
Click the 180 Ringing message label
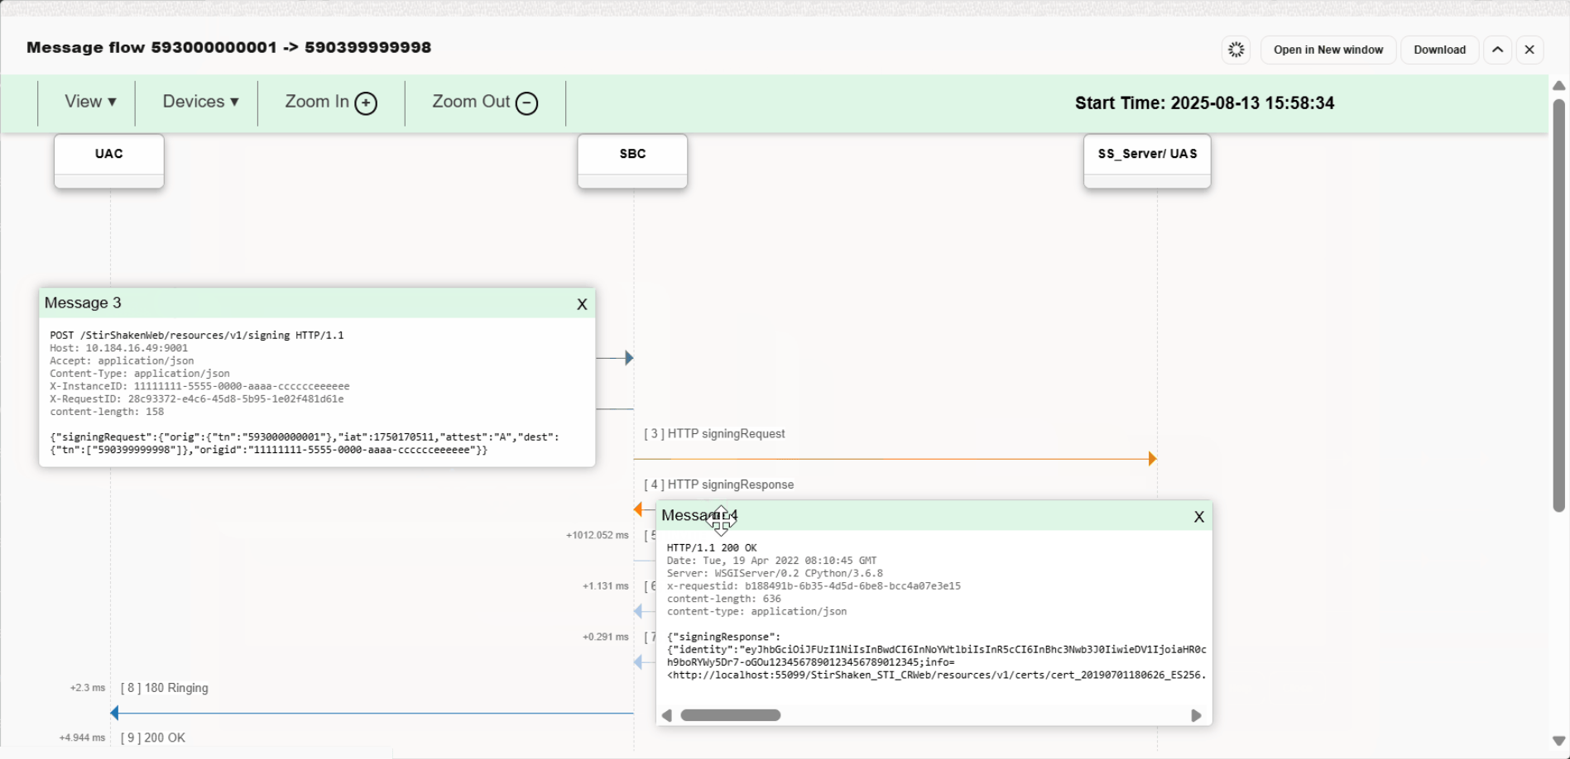(165, 688)
